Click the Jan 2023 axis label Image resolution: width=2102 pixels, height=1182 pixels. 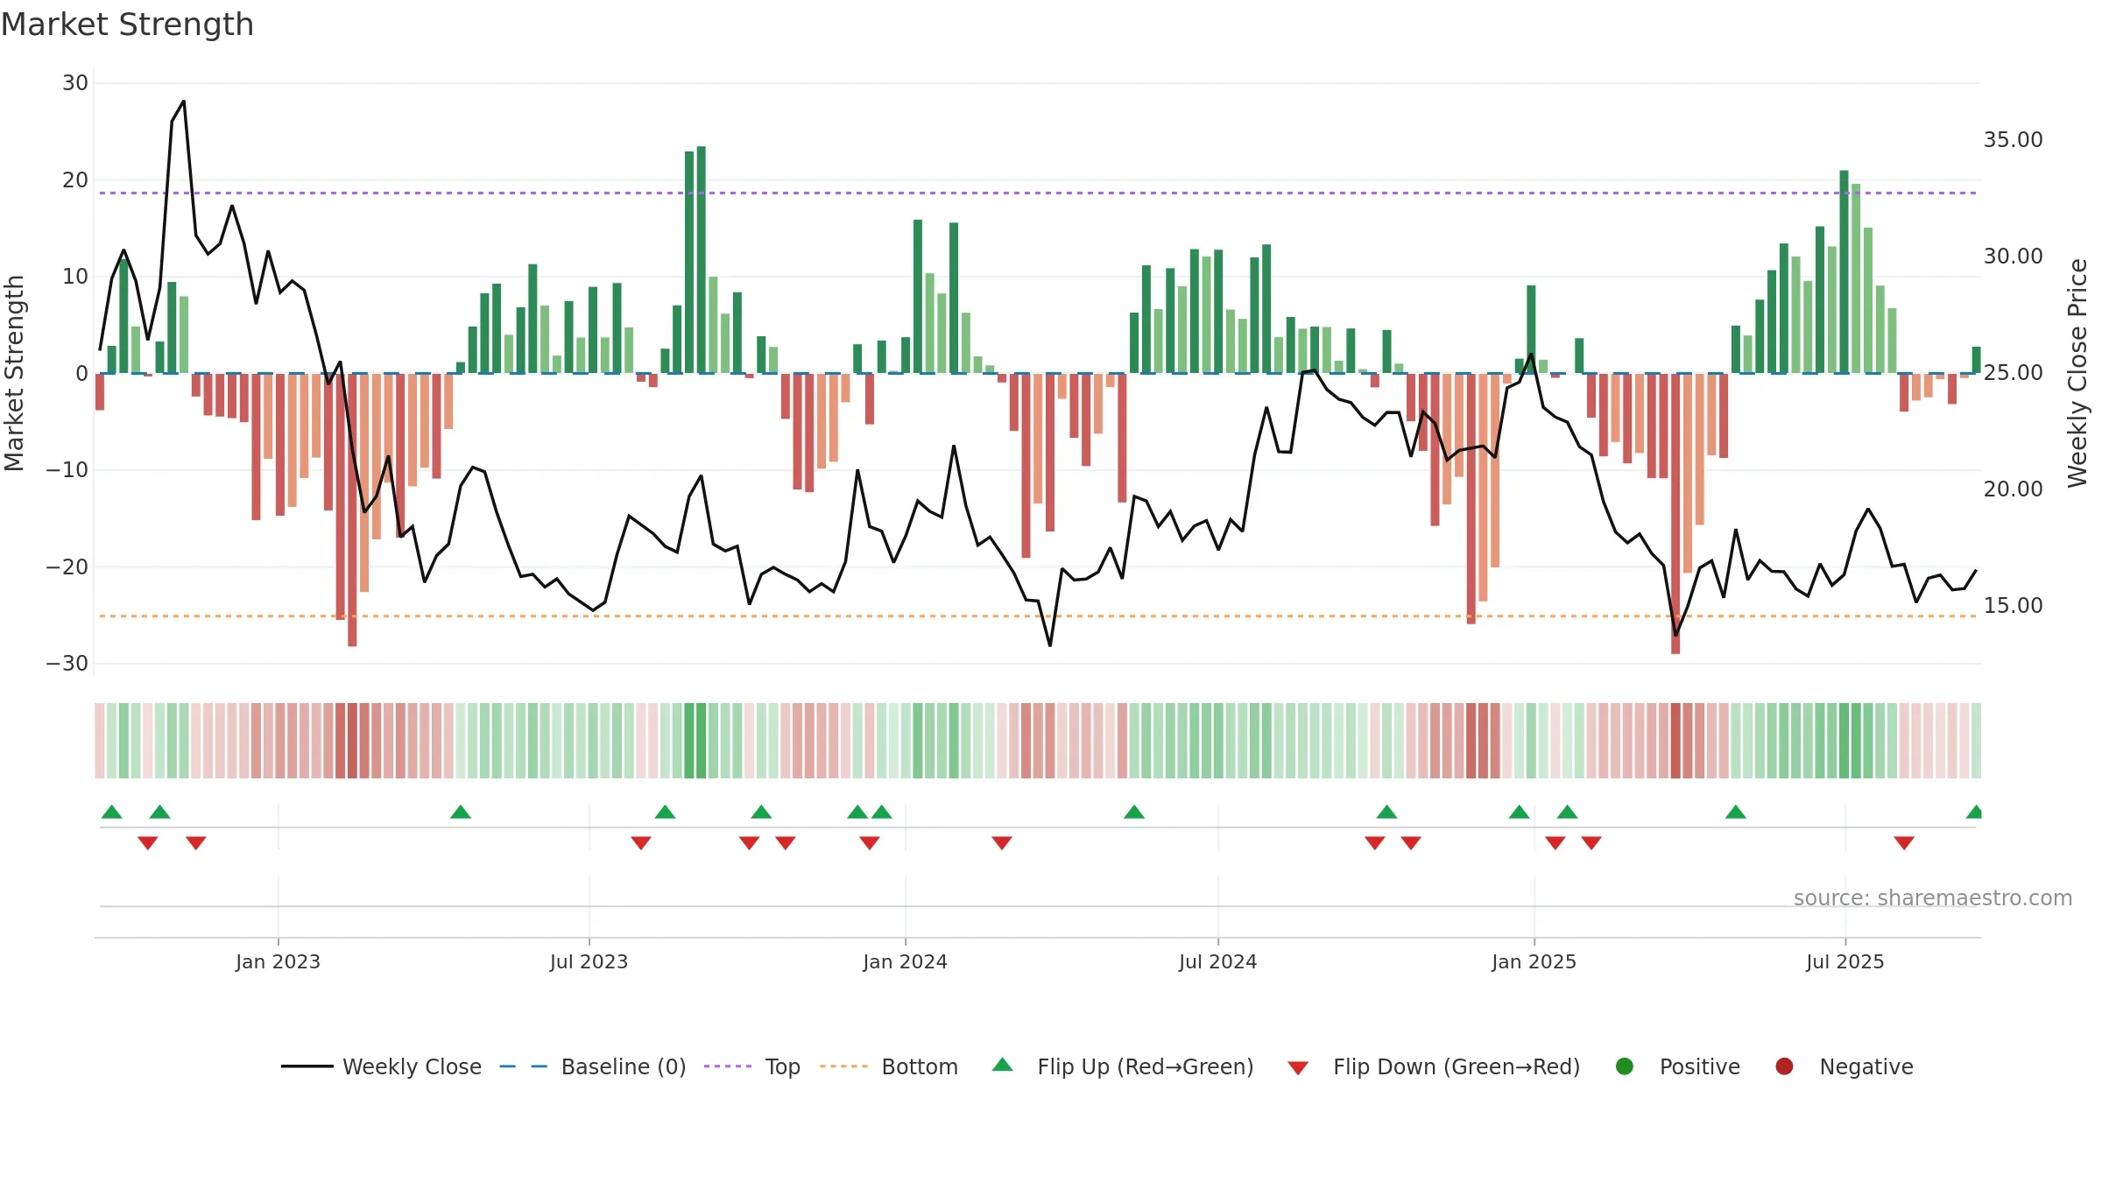278,962
